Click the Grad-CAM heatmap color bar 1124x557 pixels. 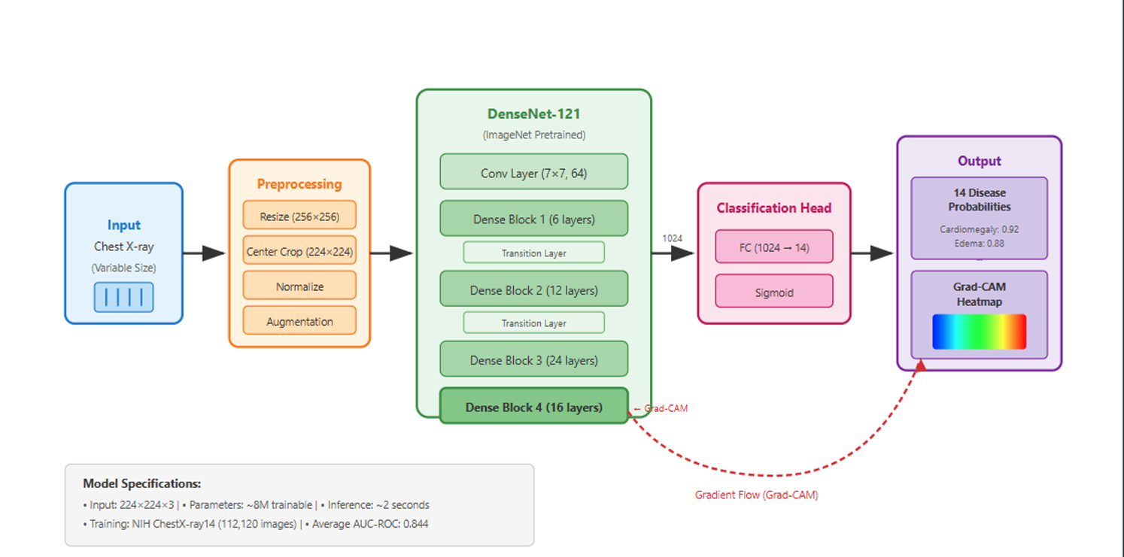click(x=979, y=331)
